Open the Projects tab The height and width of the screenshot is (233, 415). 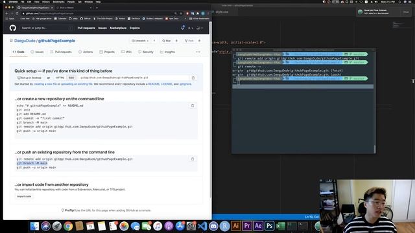[107, 52]
